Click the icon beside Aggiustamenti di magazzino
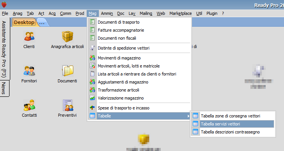 click(x=92, y=82)
